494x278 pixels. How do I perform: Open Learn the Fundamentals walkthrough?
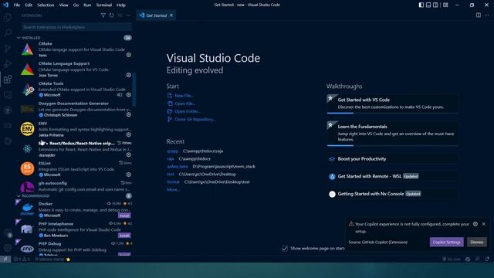(x=392, y=134)
